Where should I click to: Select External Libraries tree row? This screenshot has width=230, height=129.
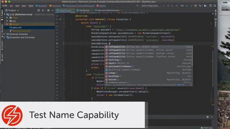29,34
